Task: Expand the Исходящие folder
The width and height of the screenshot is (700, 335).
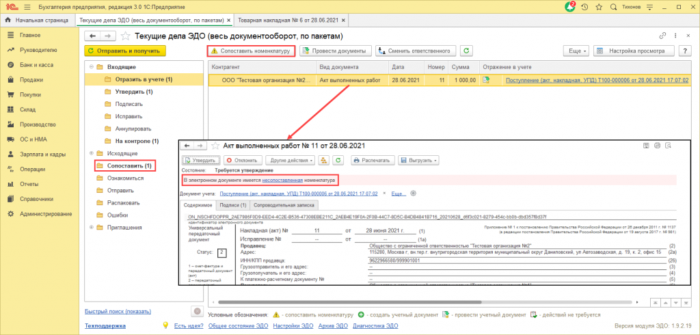Action: click(92, 153)
